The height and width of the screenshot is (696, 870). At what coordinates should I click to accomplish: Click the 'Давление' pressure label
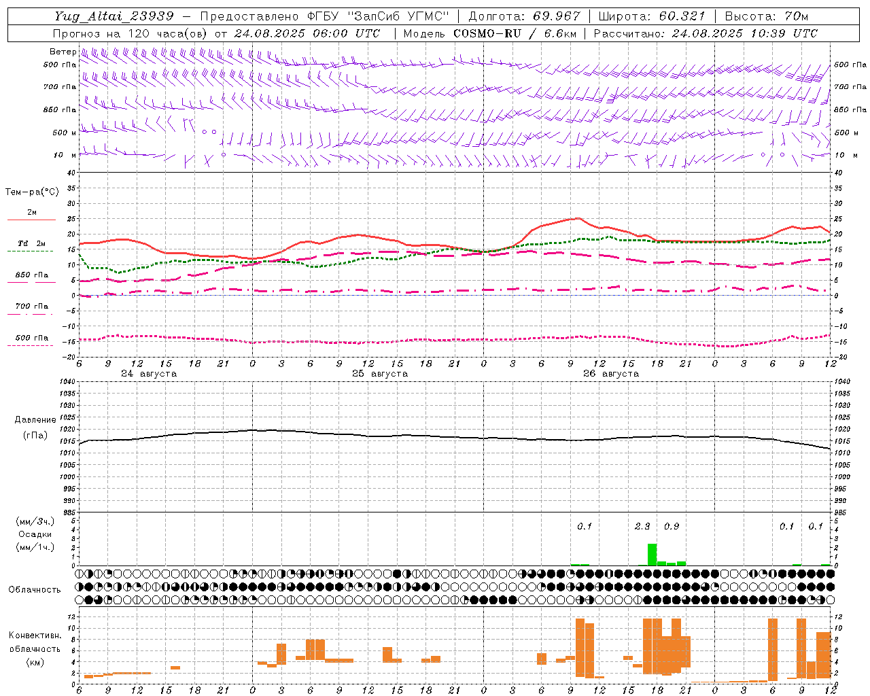(35, 420)
